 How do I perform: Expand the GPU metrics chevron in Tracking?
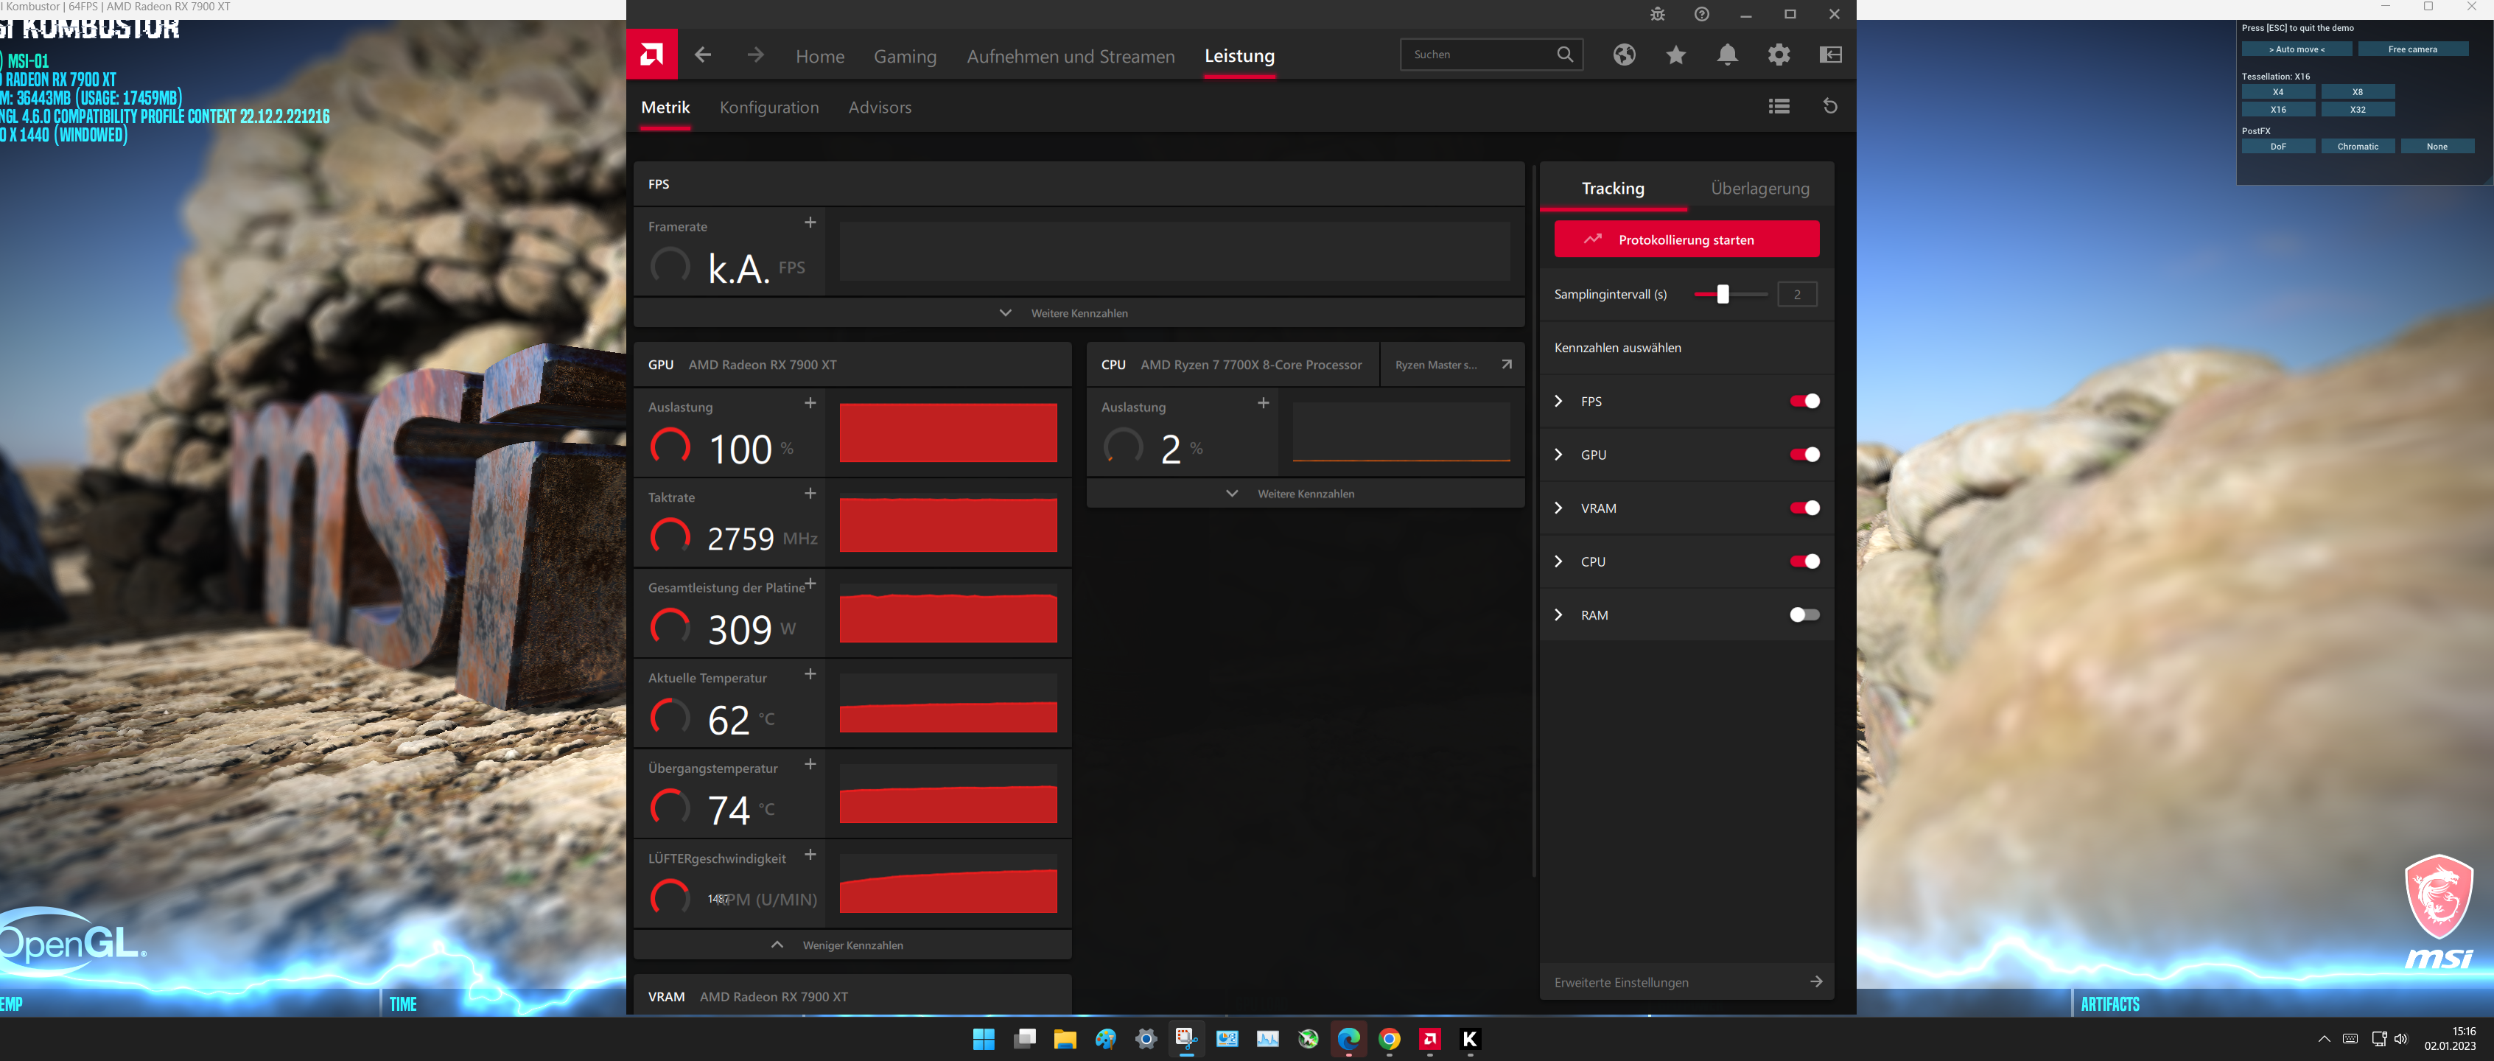point(1559,455)
